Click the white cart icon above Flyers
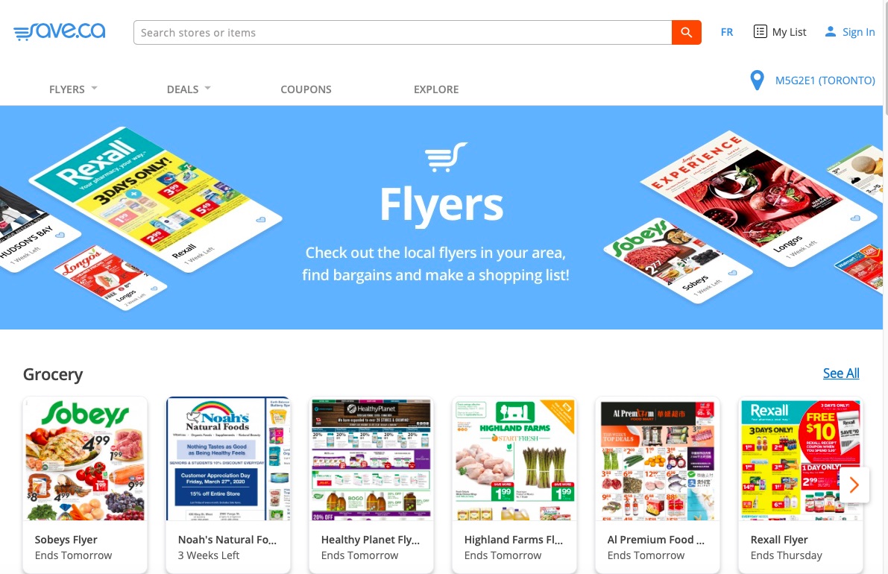The width and height of the screenshot is (888, 574). [447, 157]
